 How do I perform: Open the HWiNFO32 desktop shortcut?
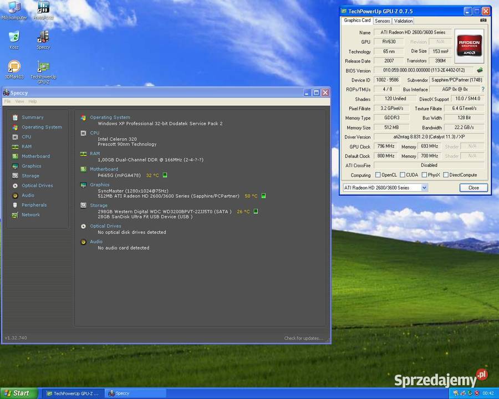(x=43, y=10)
